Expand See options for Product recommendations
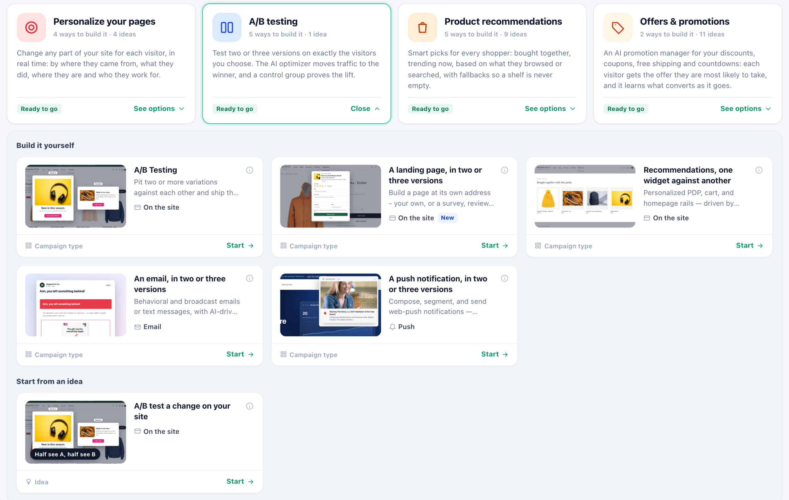Screen dimensions: 789x500 [550, 109]
